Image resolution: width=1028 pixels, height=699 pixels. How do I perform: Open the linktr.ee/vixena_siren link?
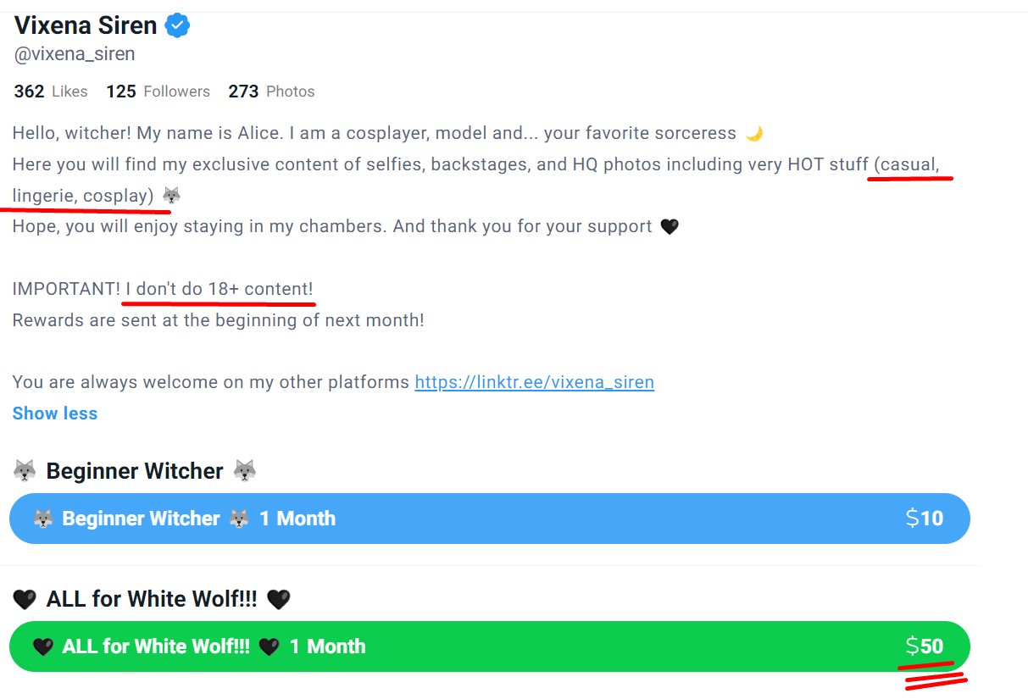point(534,382)
